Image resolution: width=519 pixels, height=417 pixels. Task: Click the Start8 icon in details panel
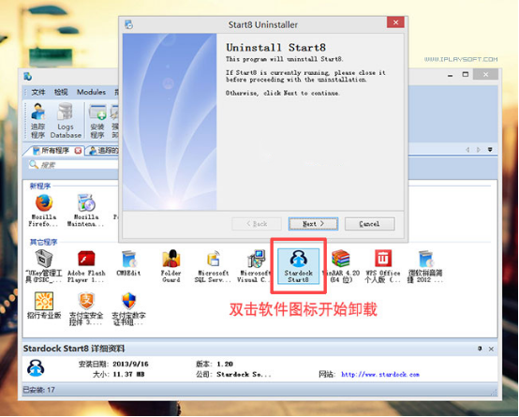coord(36,368)
